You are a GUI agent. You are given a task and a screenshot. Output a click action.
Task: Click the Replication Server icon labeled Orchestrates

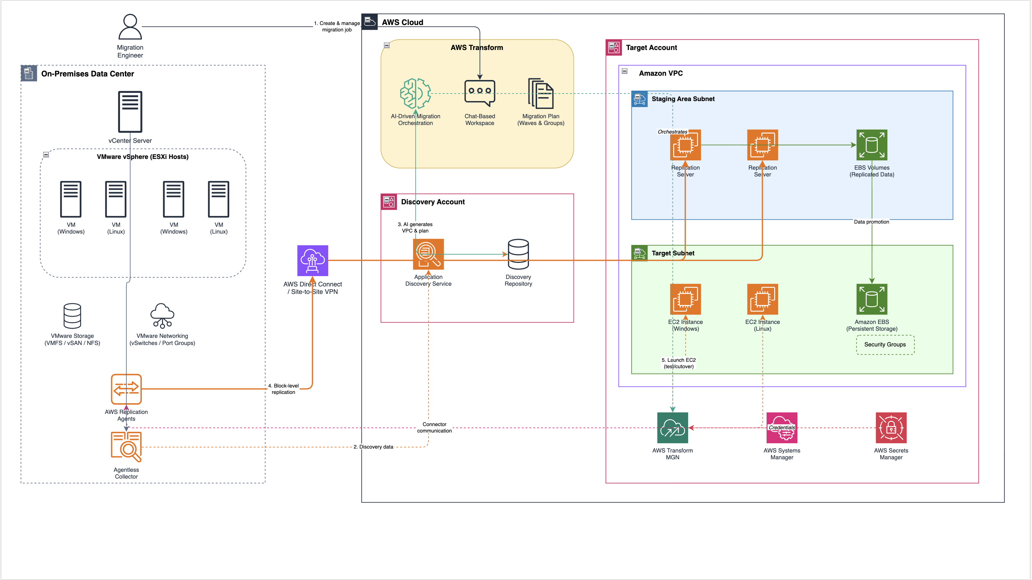(x=686, y=145)
